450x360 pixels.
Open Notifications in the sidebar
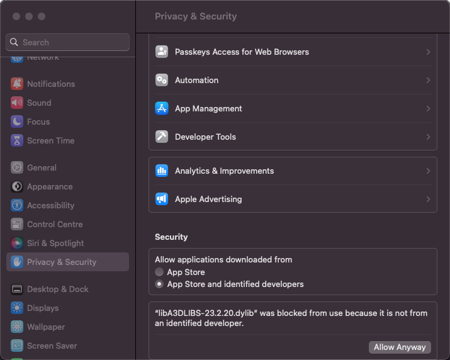point(50,84)
